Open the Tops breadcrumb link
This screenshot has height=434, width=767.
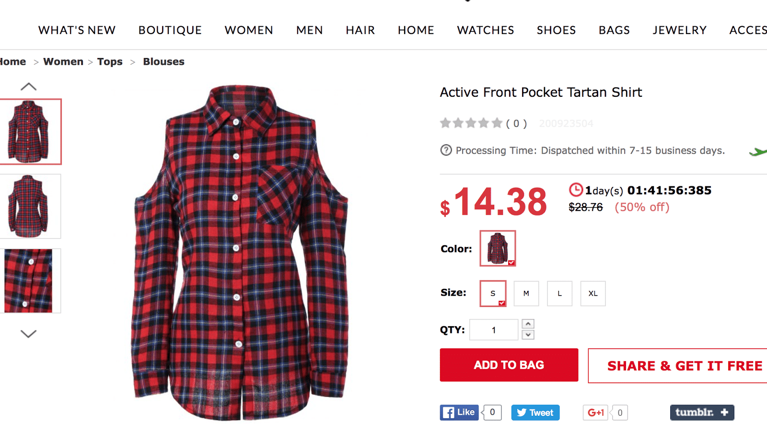point(110,62)
